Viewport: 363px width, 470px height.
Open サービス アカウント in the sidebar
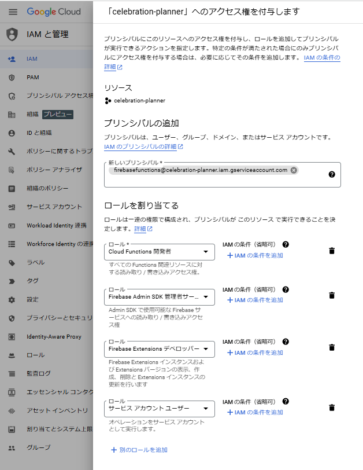pyautogui.click(x=46, y=207)
